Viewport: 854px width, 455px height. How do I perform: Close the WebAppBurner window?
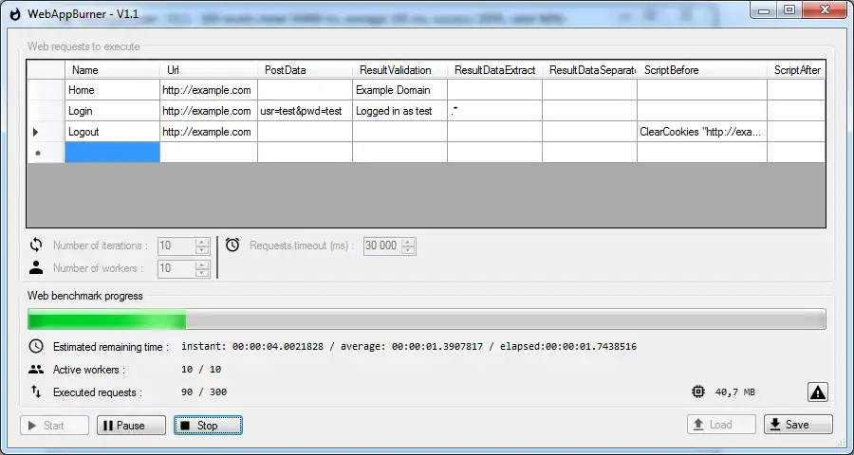point(826,10)
